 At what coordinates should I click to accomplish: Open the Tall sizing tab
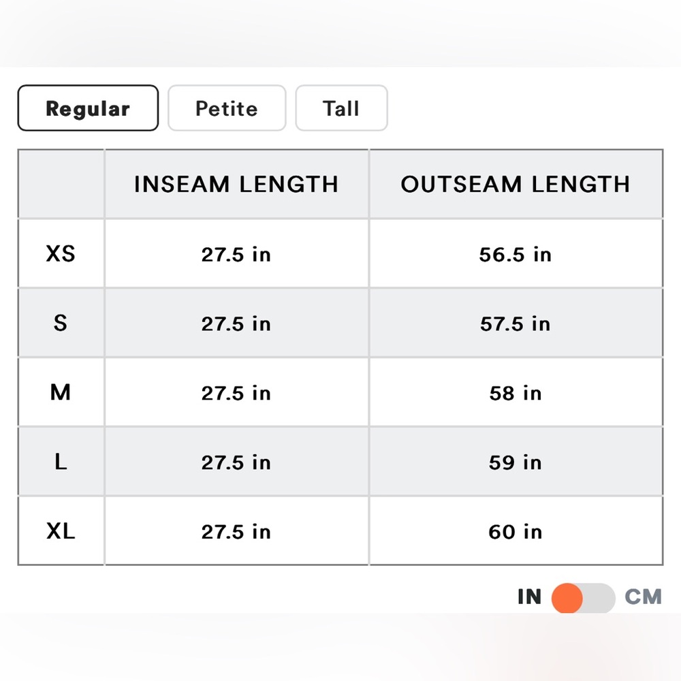click(x=341, y=108)
